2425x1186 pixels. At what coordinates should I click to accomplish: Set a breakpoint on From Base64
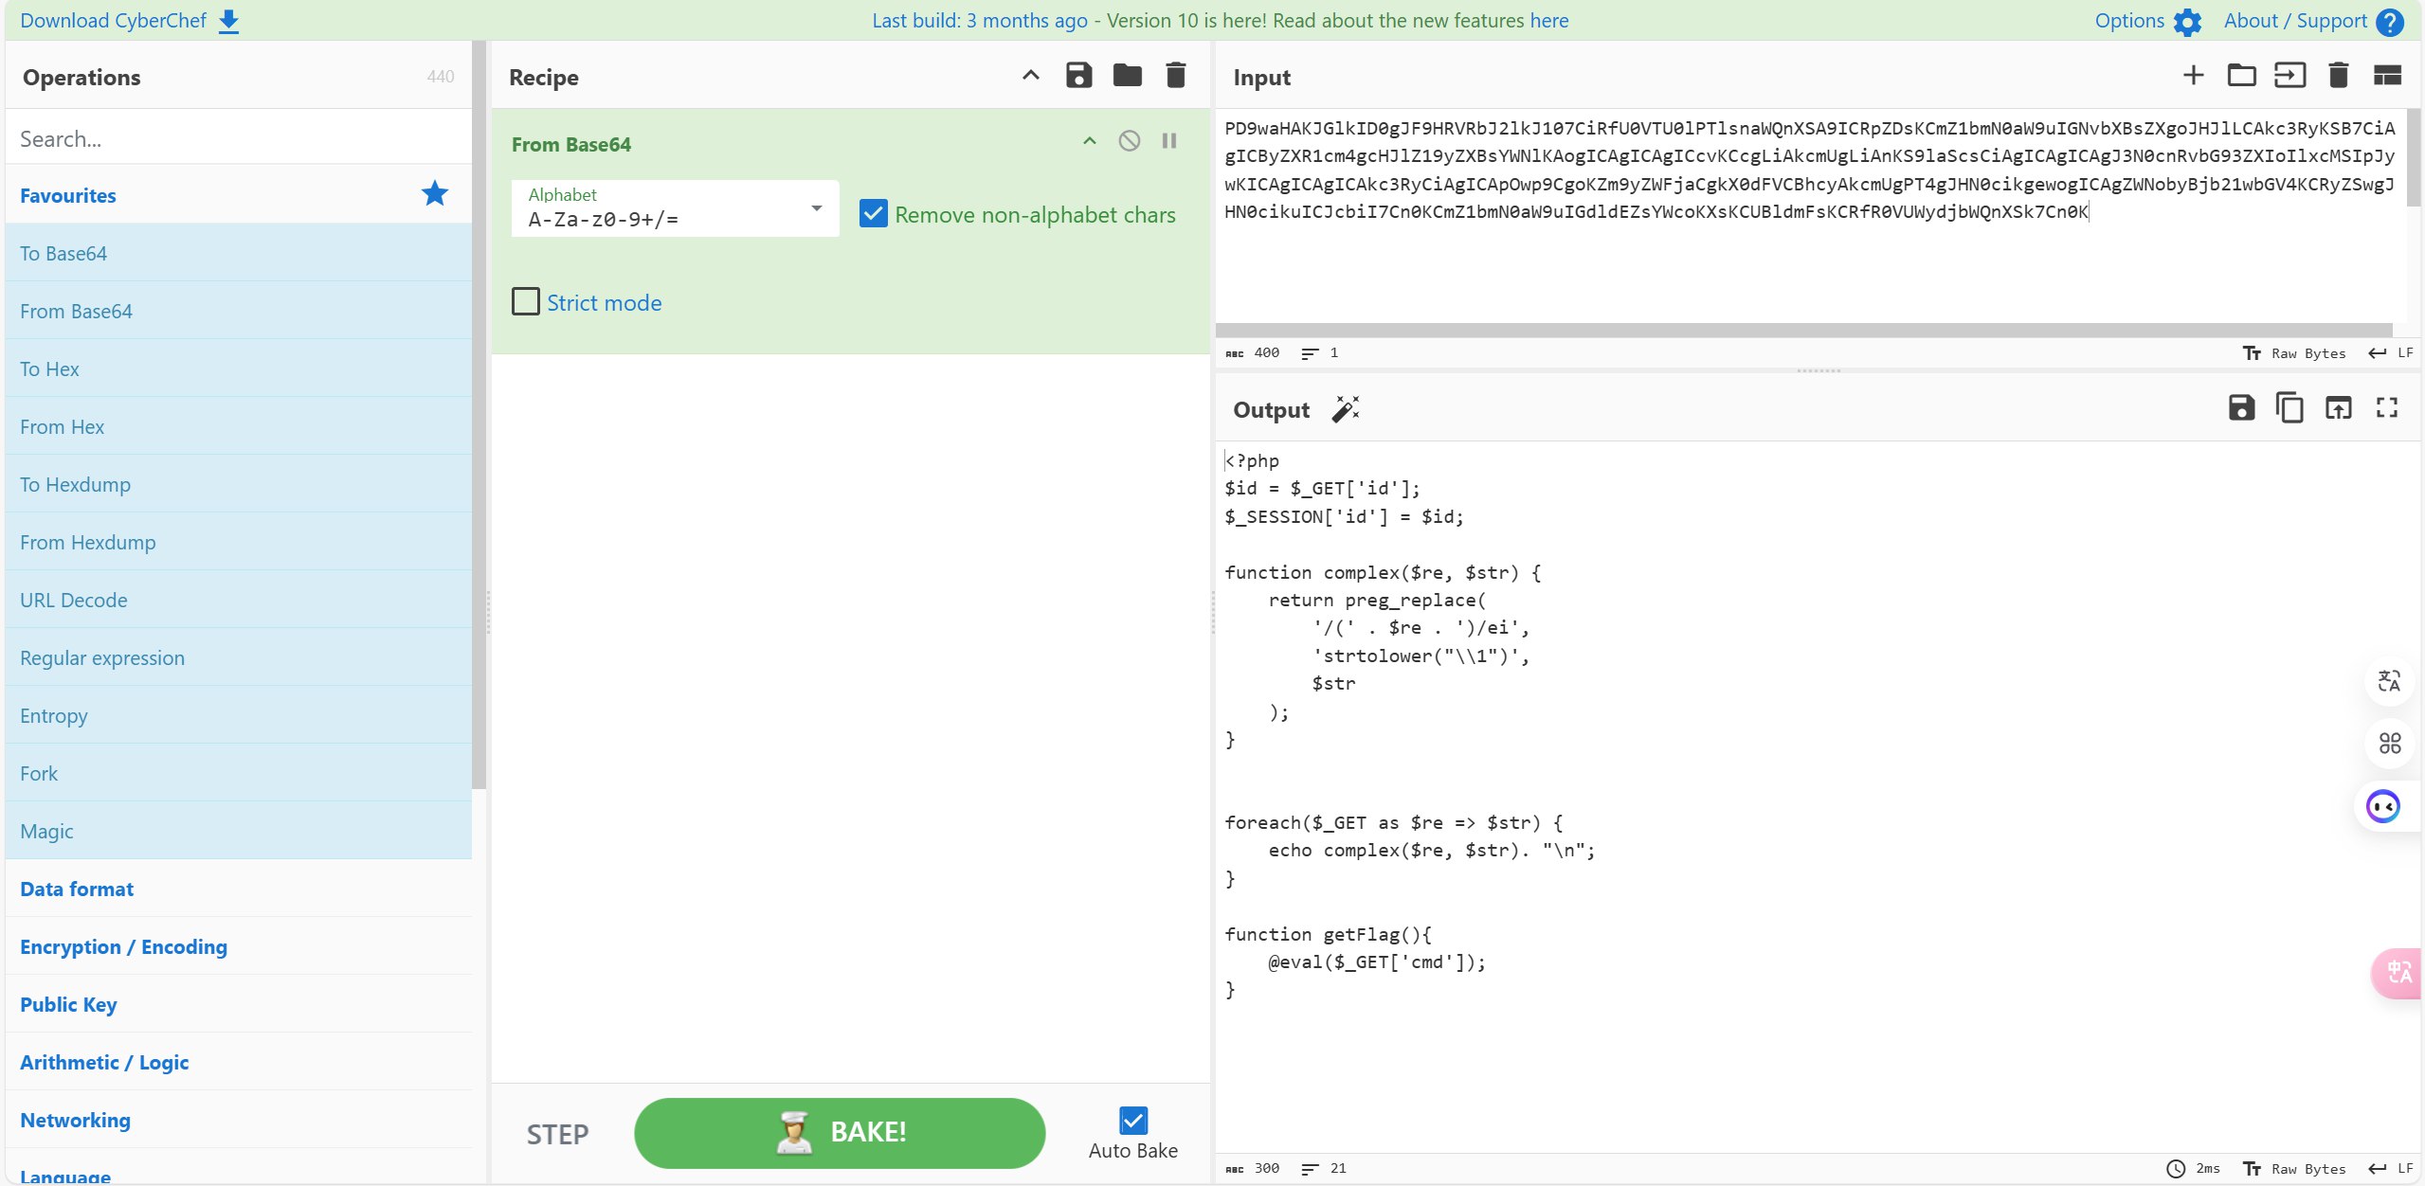(1169, 141)
